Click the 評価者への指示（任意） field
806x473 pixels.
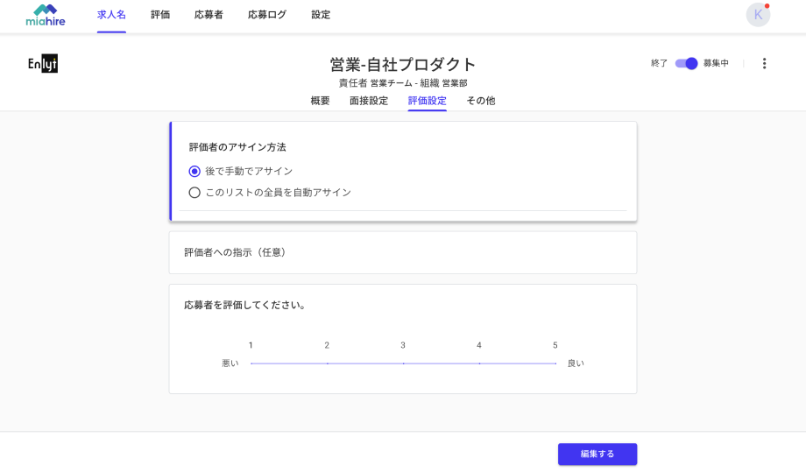pyautogui.click(x=403, y=252)
